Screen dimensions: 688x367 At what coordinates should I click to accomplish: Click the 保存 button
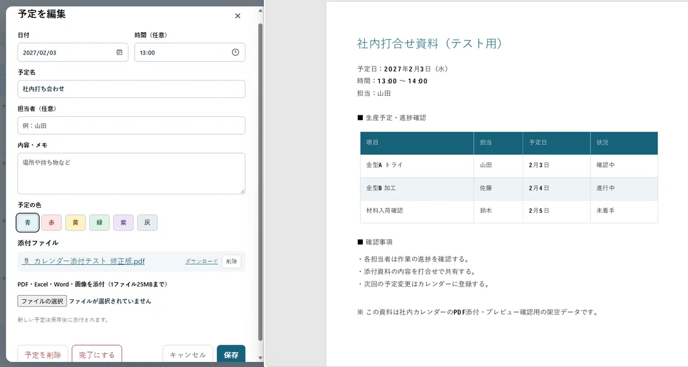[x=231, y=354]
